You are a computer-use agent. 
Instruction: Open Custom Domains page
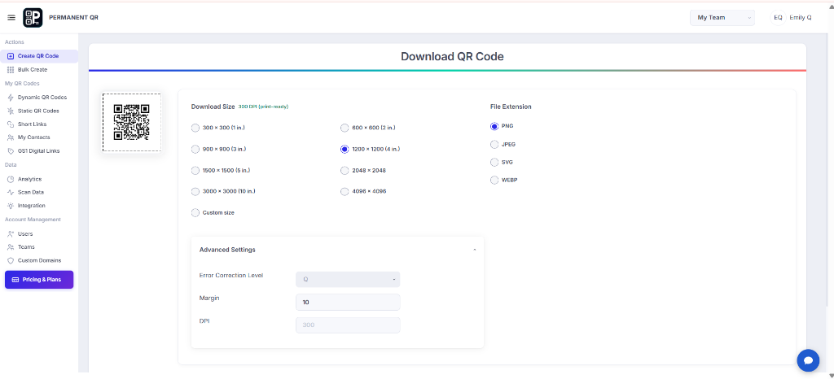(39, 260)
